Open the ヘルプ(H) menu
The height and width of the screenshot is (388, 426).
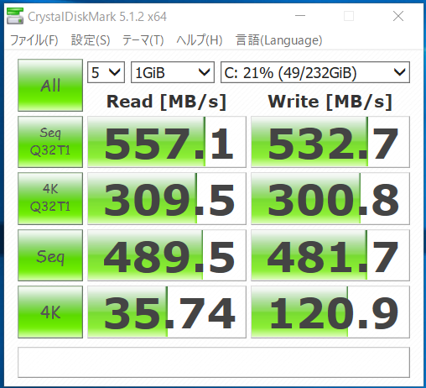coord(200,40)
